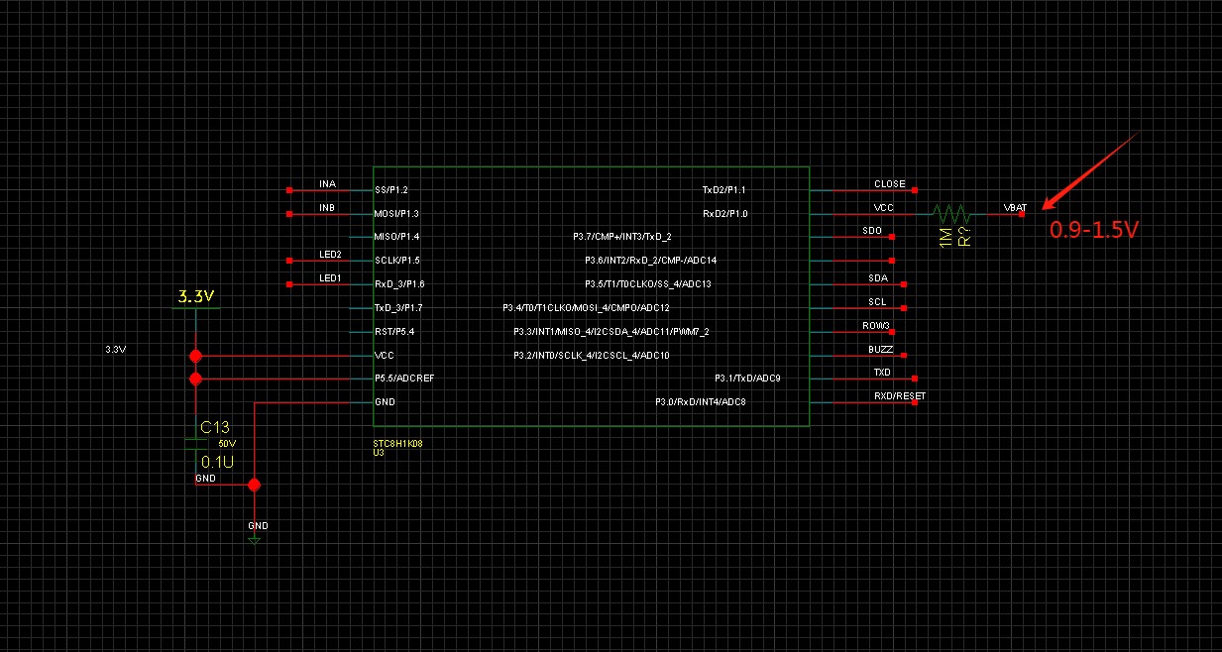Click the P3.7/CMP+/INT3/TxD_2 pin name
Image resolution: width=1222 pixels, height=652 pixels.
(x=621, y=237)
